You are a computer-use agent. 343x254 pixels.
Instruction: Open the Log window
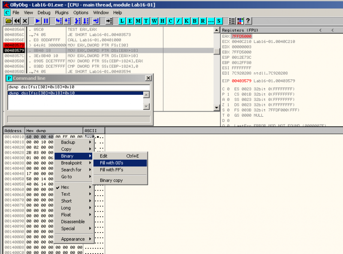click(x=122, y=21)
